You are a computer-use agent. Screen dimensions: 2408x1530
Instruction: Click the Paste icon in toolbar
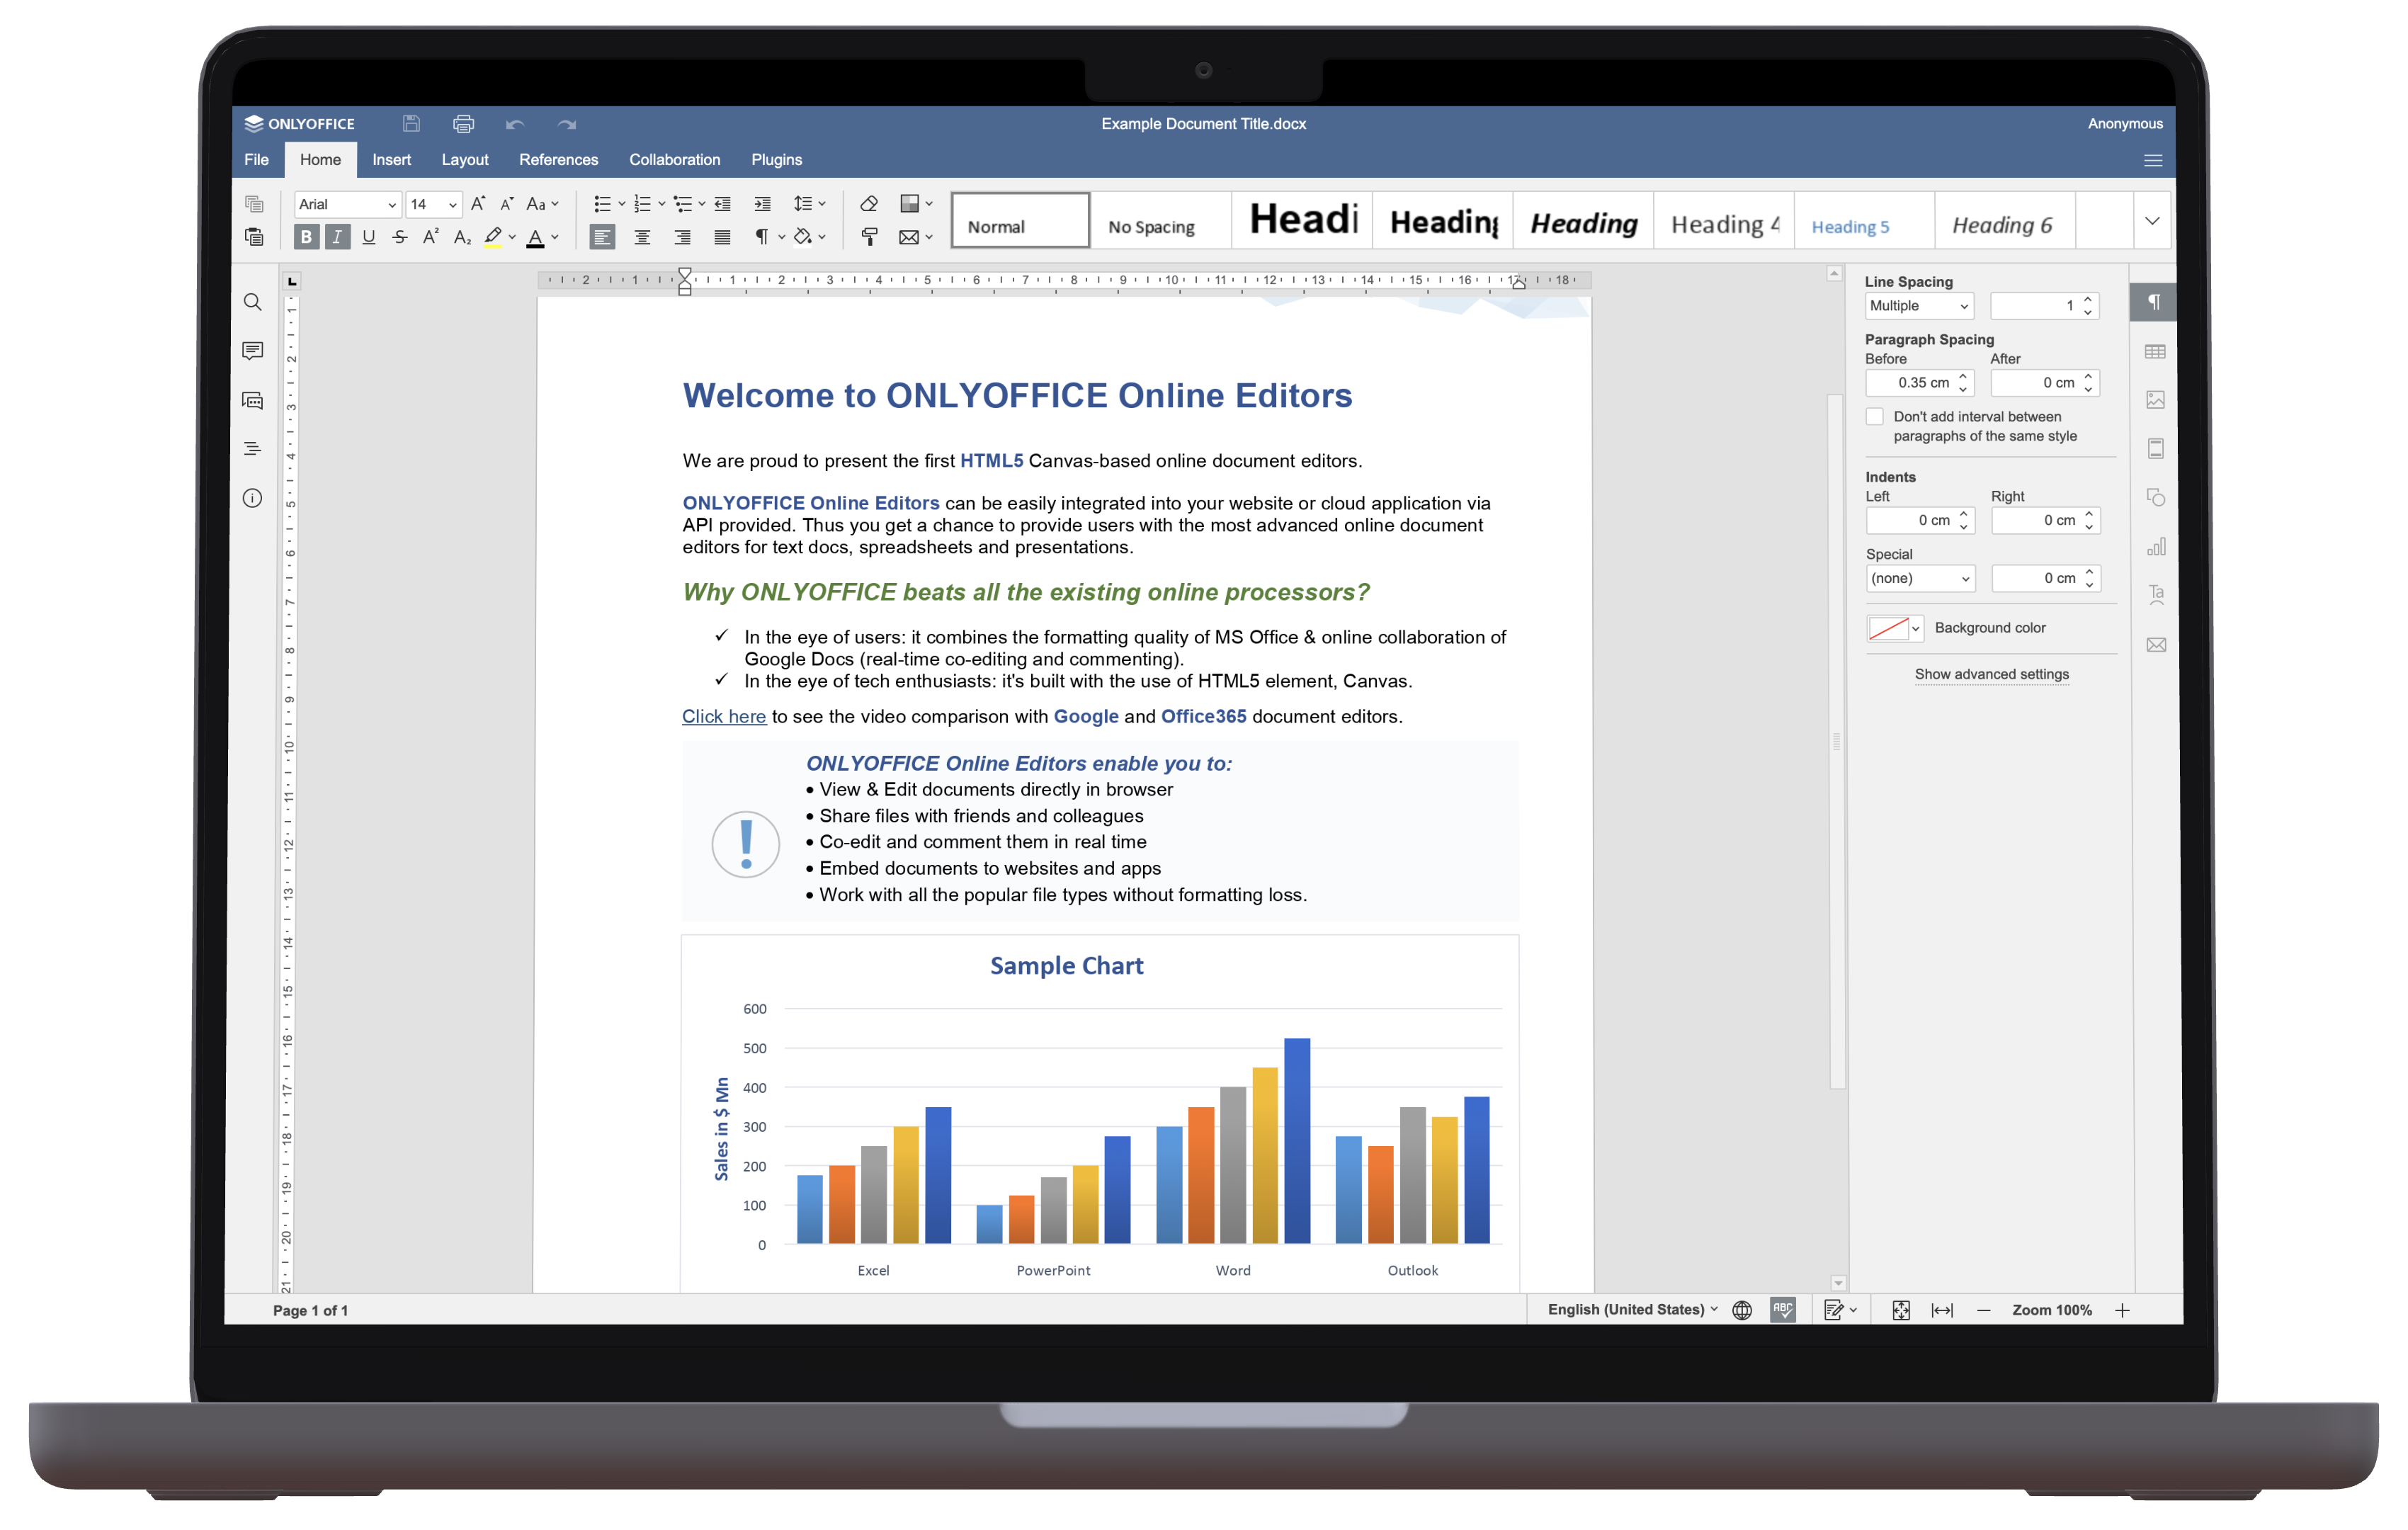pyautogui.click(x=254, y=237)
